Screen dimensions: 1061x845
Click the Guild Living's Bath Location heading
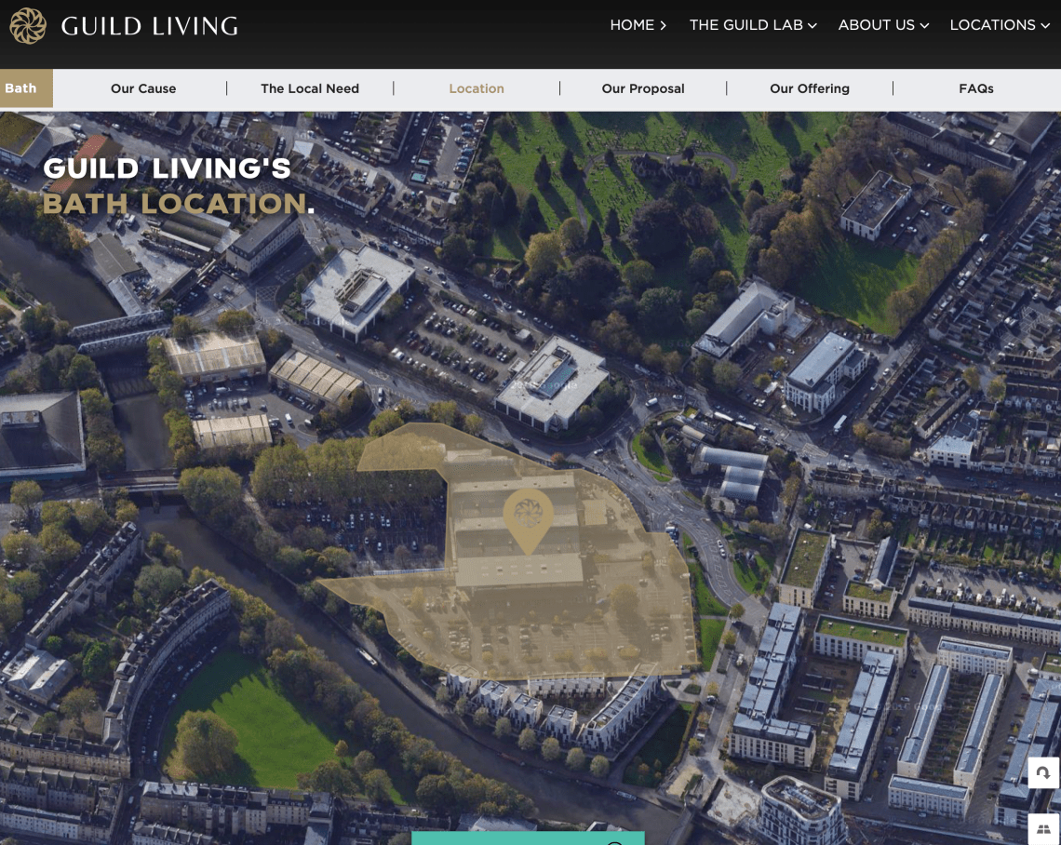coord(179,185)
